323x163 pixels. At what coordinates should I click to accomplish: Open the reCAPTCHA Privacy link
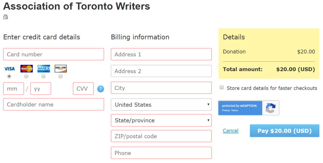226,110
